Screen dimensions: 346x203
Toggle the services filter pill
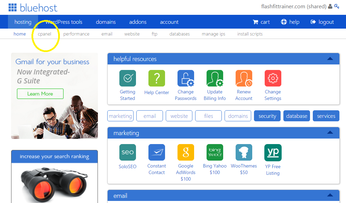326,116
